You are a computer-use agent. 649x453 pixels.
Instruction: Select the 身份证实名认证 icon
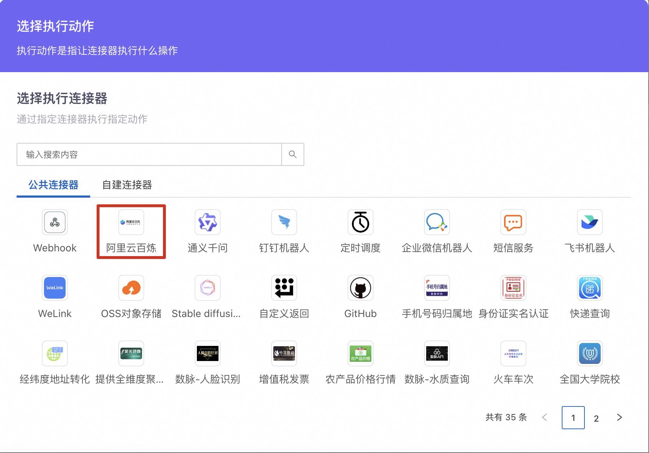click(x=513, y=288)
